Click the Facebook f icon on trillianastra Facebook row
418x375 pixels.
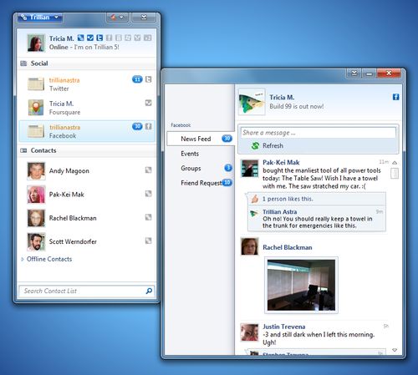point(149,126)
